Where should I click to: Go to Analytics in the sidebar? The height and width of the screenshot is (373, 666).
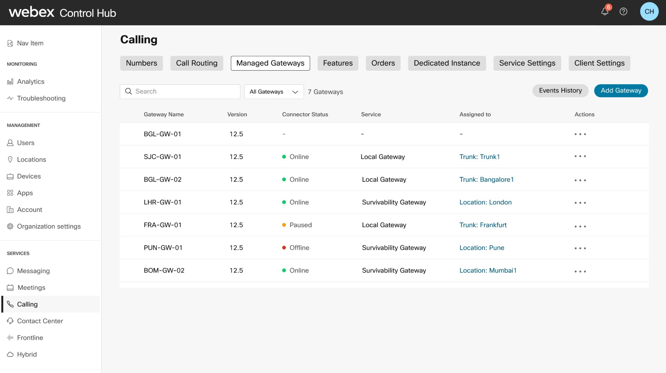[31, 82]
